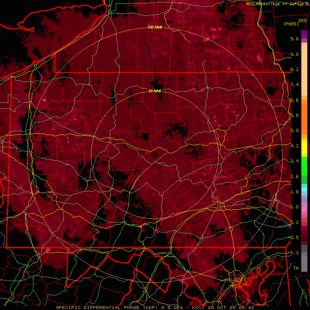310x310 pixels.
Task: Click the yellow band of the color scale
Action: [x=304, y=147]
